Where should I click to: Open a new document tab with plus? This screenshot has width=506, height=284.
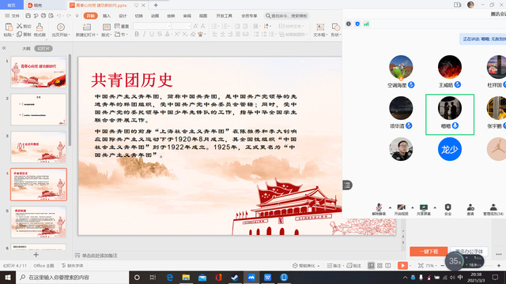156,6
